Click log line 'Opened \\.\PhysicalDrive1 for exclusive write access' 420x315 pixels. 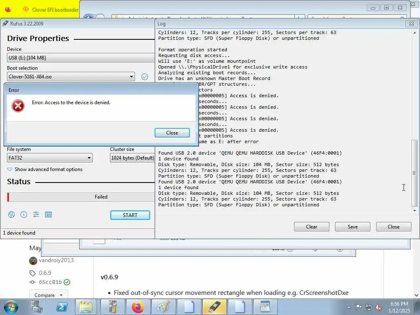(x=233, y=67)
